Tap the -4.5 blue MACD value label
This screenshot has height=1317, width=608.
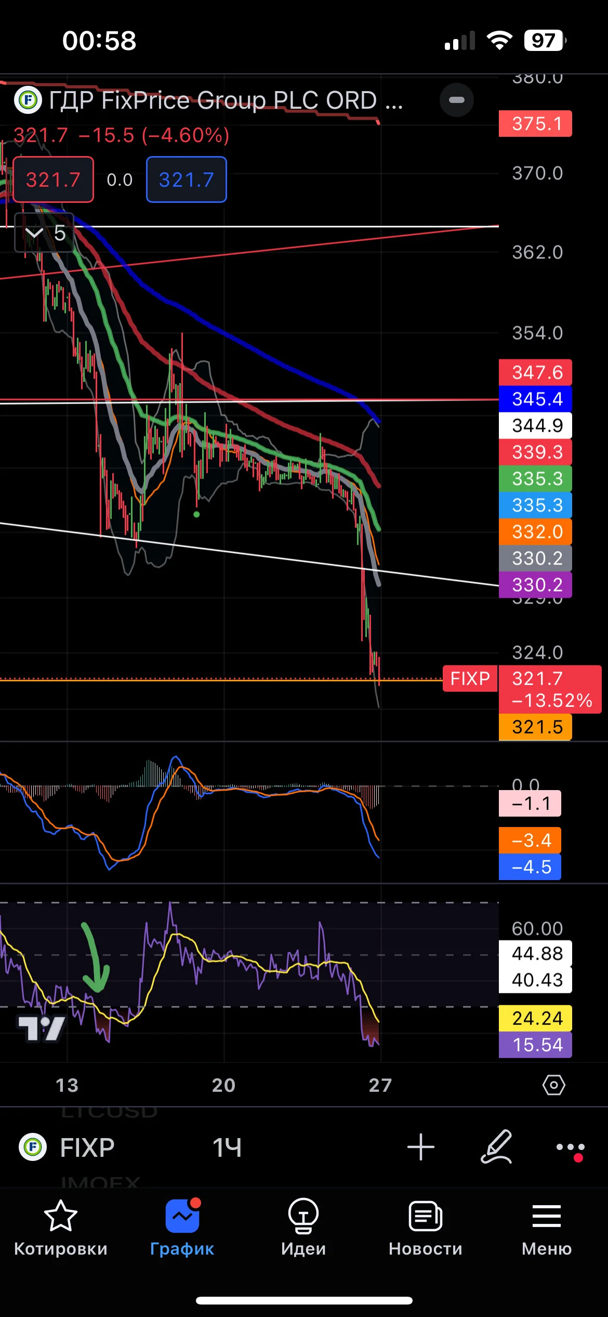click(530, 867)
